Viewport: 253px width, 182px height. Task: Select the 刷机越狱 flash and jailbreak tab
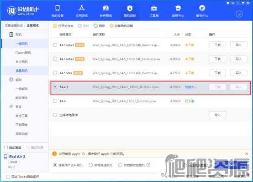(x=130, y=11)
